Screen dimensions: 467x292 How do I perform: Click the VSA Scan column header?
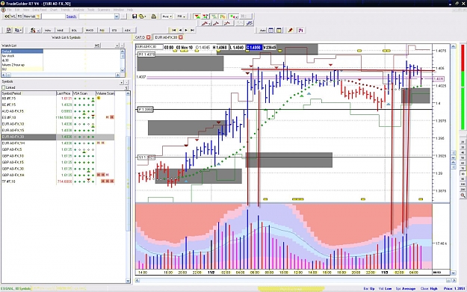84,93
